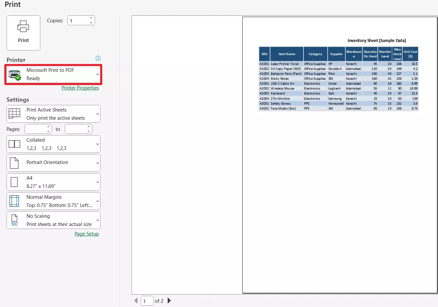Expand the Print Active Sheets options
Viewport: 438px width, 307px height.
(97, 113)
